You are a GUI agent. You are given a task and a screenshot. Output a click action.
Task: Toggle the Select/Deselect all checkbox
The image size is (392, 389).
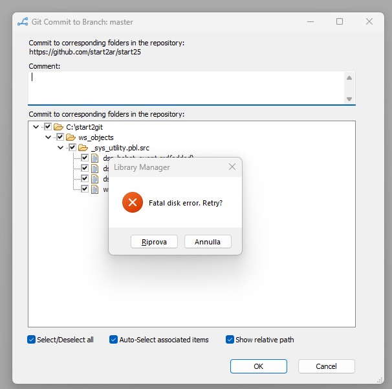point(32,340)
